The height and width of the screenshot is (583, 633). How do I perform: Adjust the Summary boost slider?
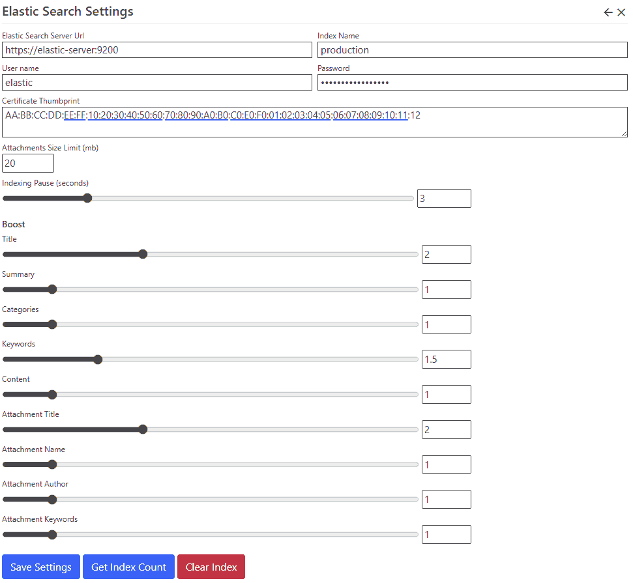pos(52,289)
